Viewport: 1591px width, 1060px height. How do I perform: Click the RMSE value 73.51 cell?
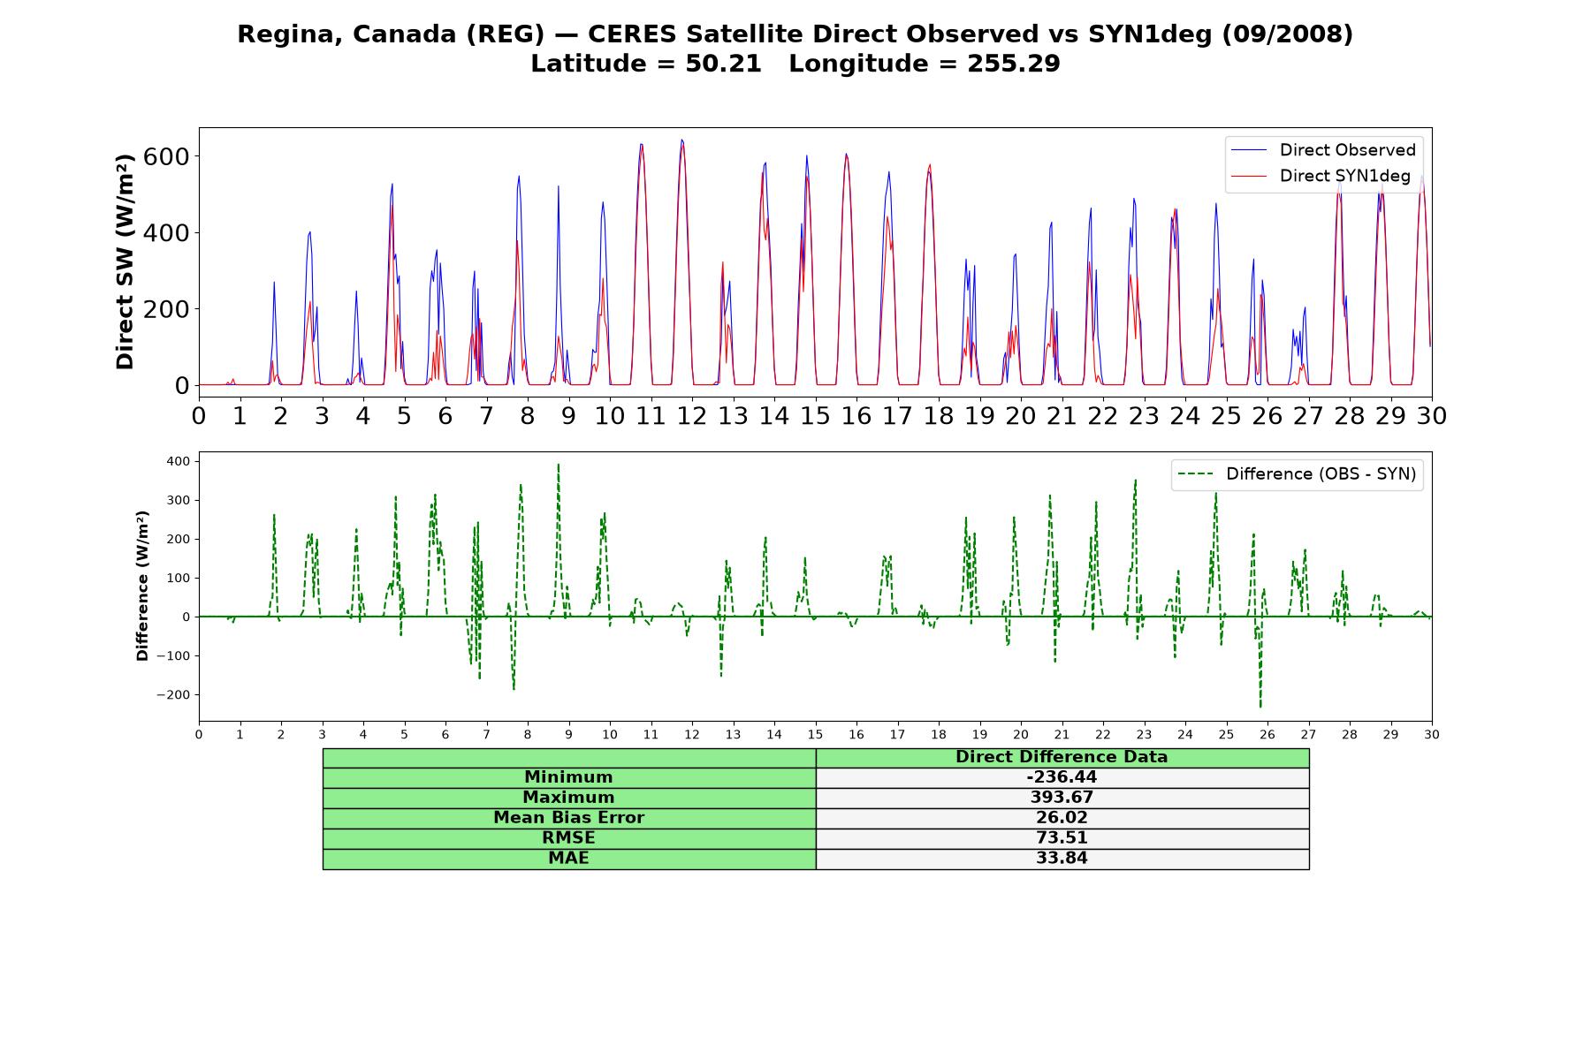1062,838
